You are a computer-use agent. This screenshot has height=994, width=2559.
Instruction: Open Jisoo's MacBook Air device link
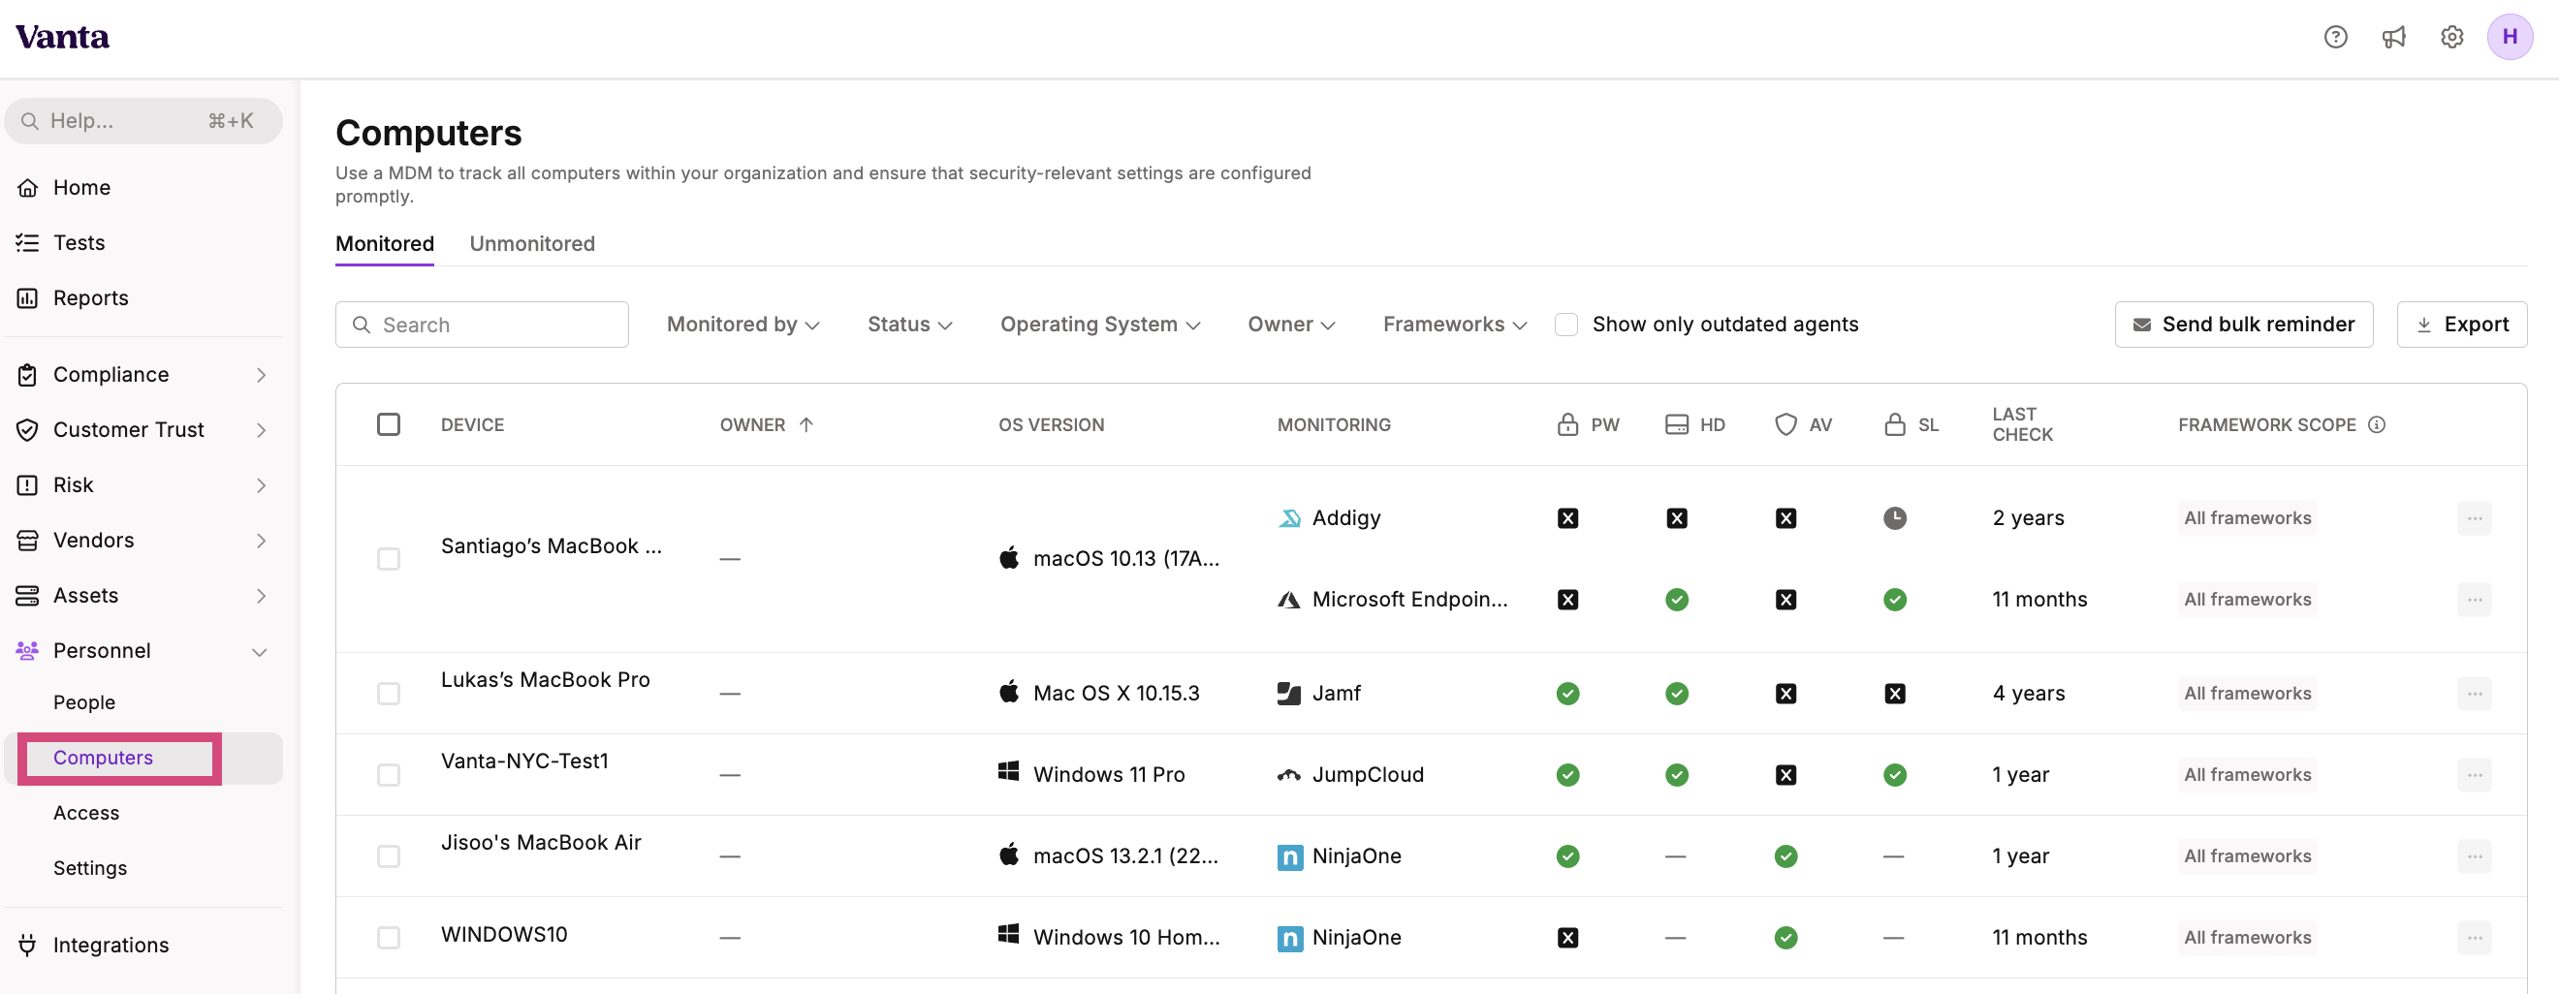coord(542,842)
